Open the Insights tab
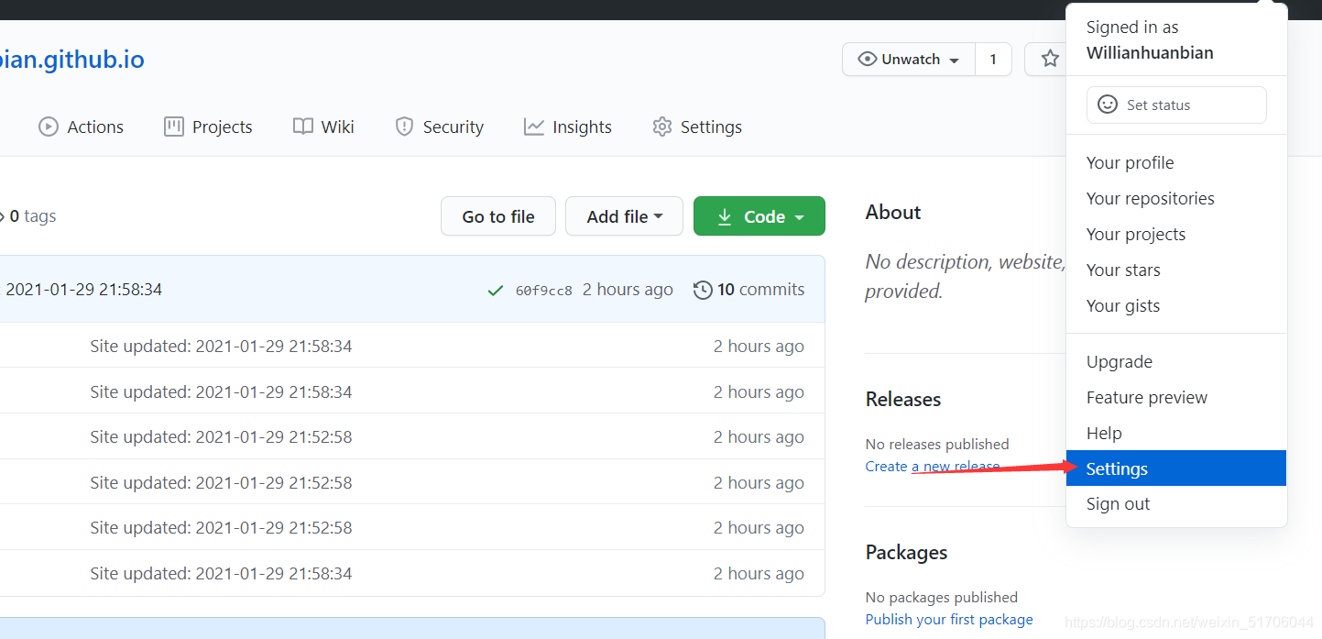Image resolution: width=1322 pixels, height=639 pixels. [x=568, y=127]
